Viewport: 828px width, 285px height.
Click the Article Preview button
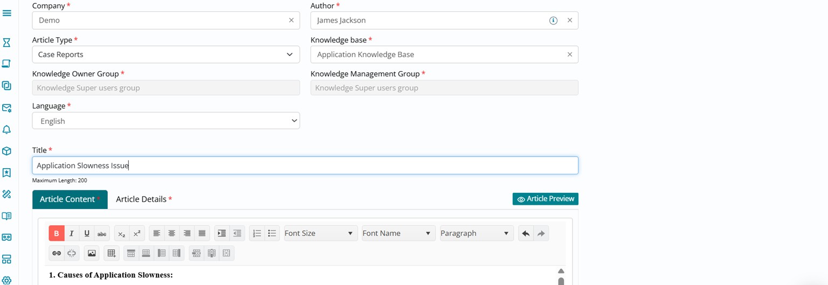(x=546, y=199)
